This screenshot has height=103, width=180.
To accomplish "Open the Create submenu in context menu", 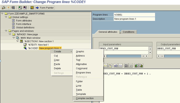I will [62, 51].
